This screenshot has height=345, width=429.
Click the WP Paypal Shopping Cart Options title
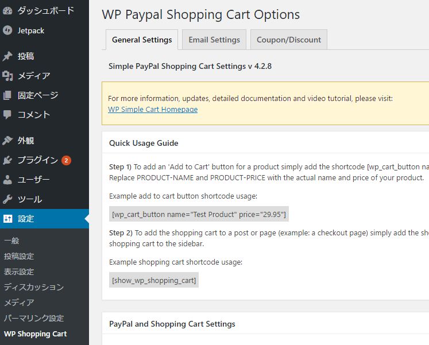pos(201,14)
